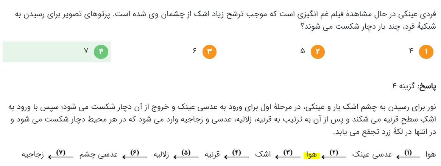441x166 pixels.
Task: Click arrow labeled (1) in diagram
Action: [408, 155]
